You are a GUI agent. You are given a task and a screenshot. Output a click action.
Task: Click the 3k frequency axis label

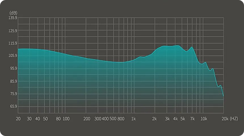click(167, 119)
